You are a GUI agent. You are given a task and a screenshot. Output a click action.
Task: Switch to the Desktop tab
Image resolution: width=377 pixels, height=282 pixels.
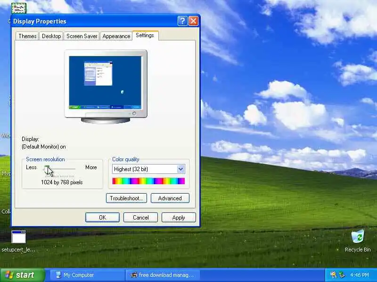pos(51,36)
